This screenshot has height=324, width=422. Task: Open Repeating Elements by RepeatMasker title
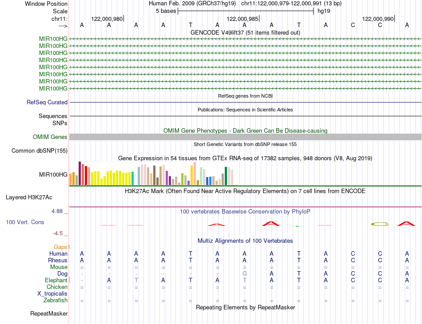245,308
